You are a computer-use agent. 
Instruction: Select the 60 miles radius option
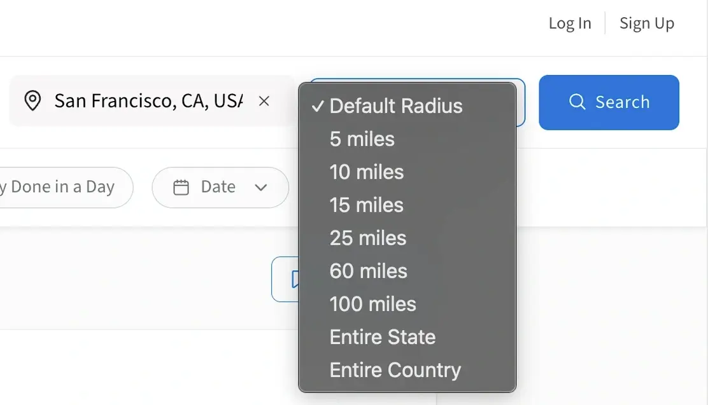point(368,271)
